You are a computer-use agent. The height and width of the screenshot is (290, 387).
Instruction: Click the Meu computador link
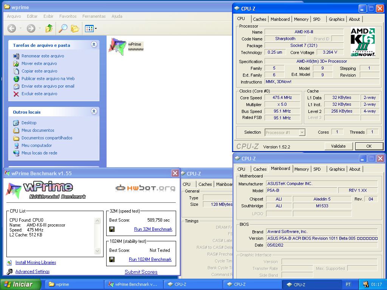[x=37, y=145]
